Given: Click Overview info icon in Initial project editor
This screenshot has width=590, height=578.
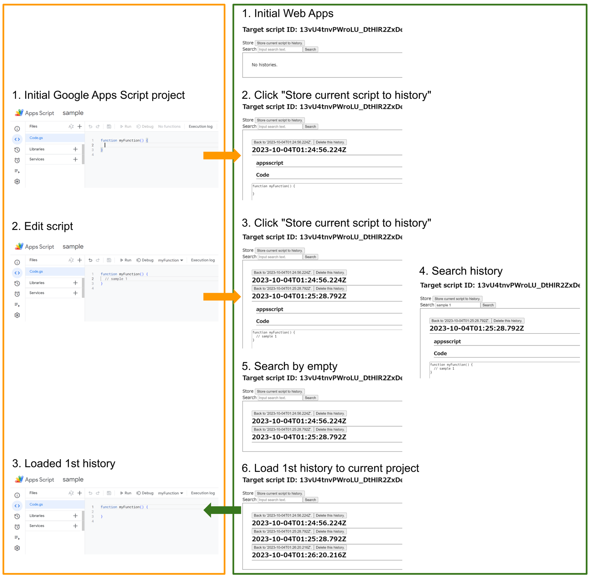Looking at the screenshot, I should pyautogui.click(x=17, y=129).
